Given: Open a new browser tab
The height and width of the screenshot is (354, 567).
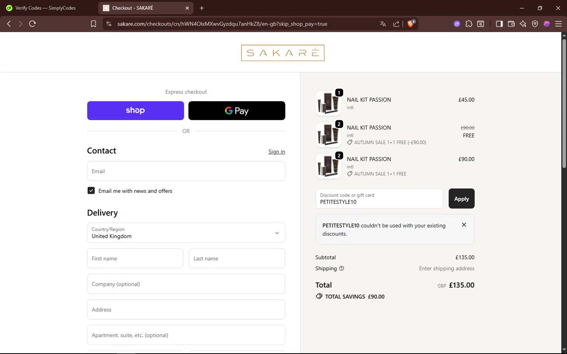Looking at the screenshot, I should [x=202, y=8].
